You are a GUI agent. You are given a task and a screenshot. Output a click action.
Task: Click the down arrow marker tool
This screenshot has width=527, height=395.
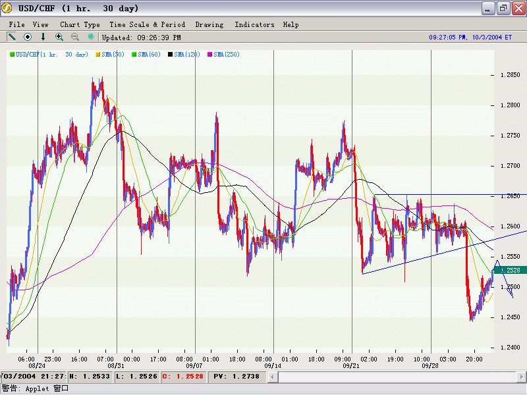[x=43, y=38]
